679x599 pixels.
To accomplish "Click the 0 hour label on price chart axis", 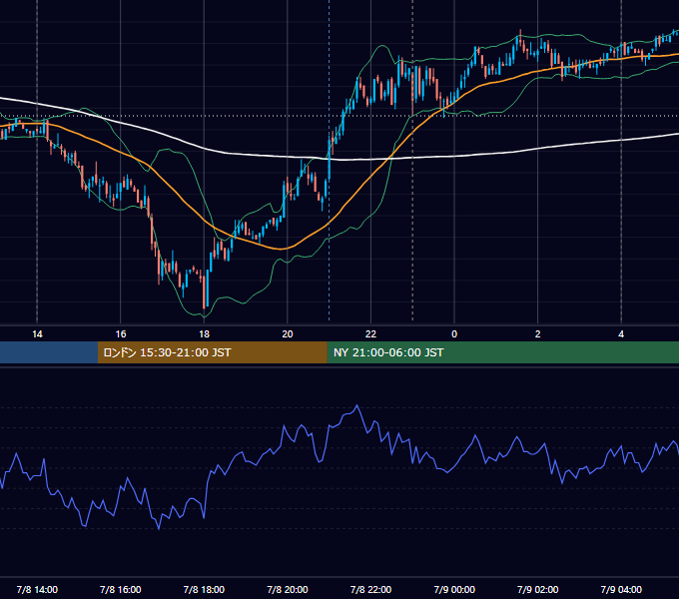I will click(454, 334).
